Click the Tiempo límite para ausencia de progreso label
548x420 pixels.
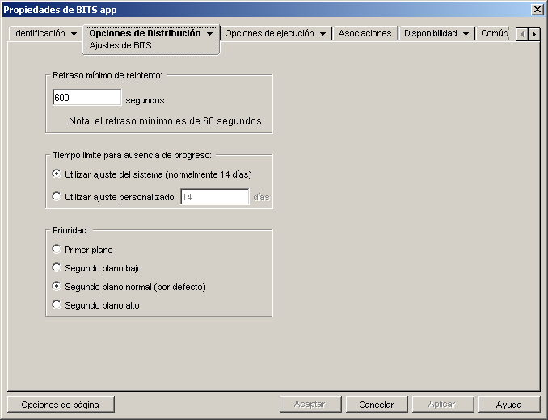(x=132, y=155)
